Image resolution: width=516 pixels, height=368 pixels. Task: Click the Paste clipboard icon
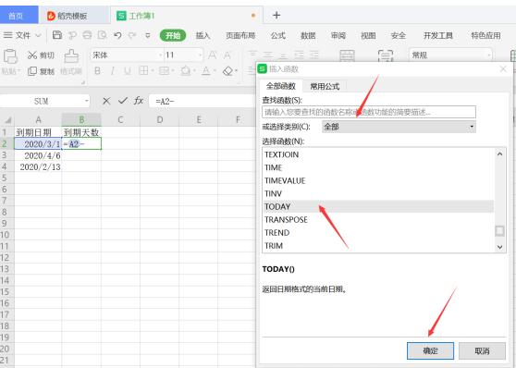pos(10,56)
